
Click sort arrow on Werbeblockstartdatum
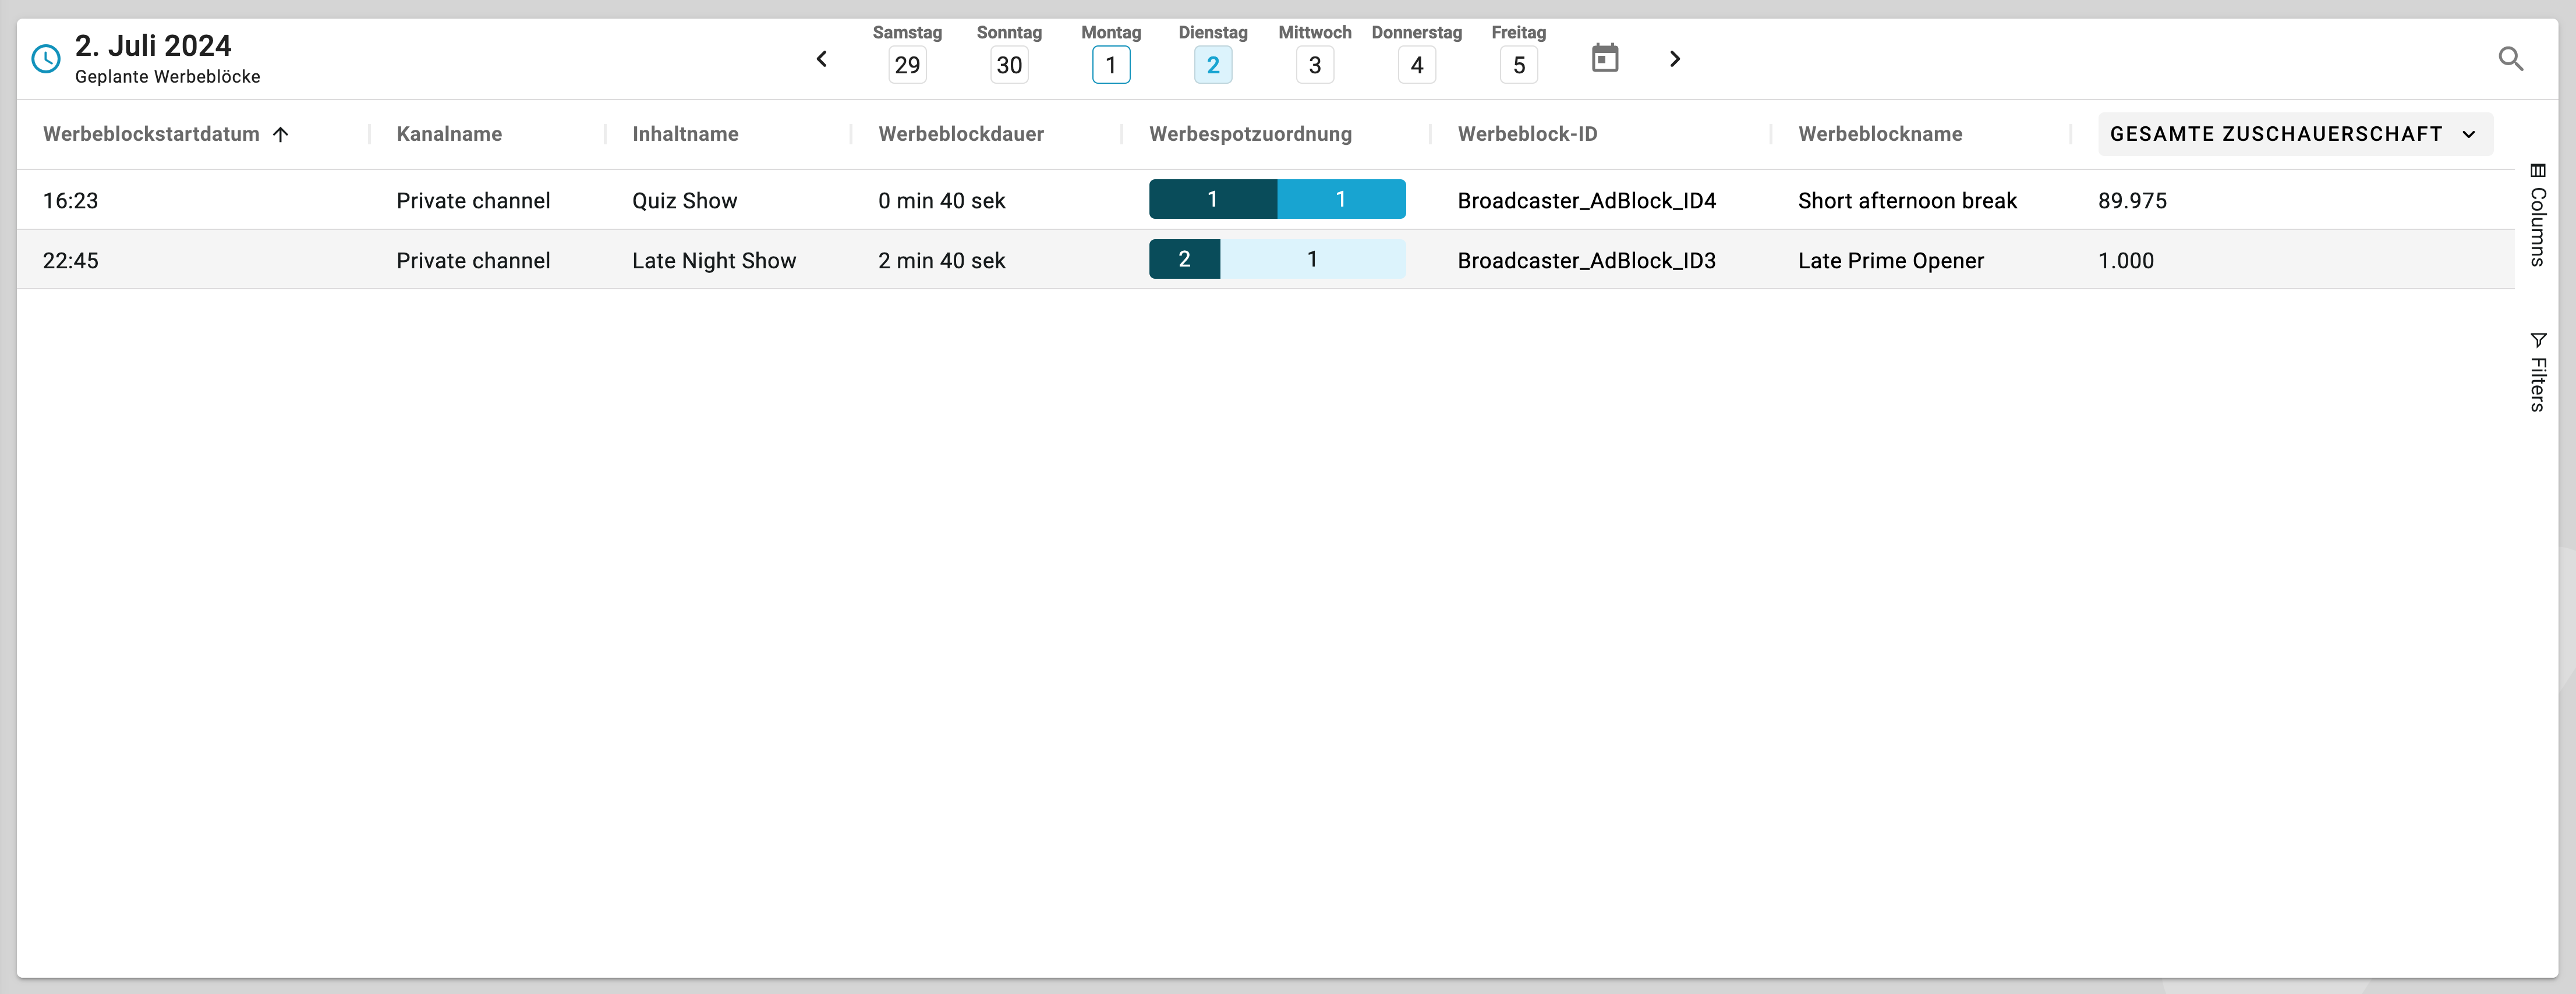point(281,134)
